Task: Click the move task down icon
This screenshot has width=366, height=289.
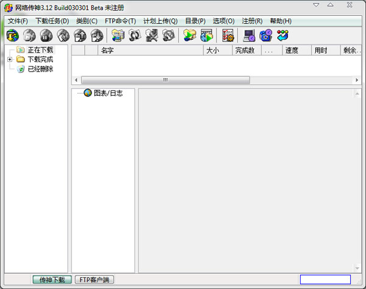Action: pos(96,36)
